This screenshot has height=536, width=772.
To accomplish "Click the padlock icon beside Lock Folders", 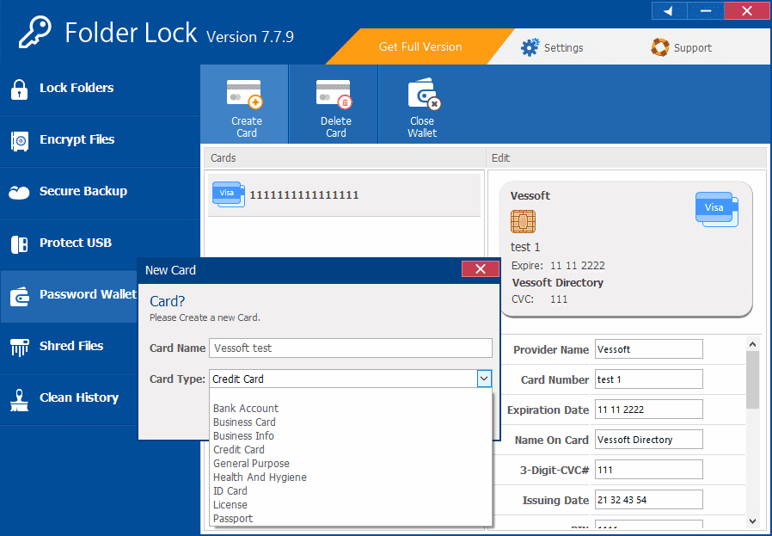I will [x=19, y=89].
